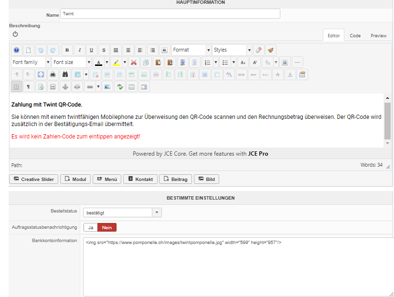
Task: Insert a horizontal rule
Action: [297, 63]
